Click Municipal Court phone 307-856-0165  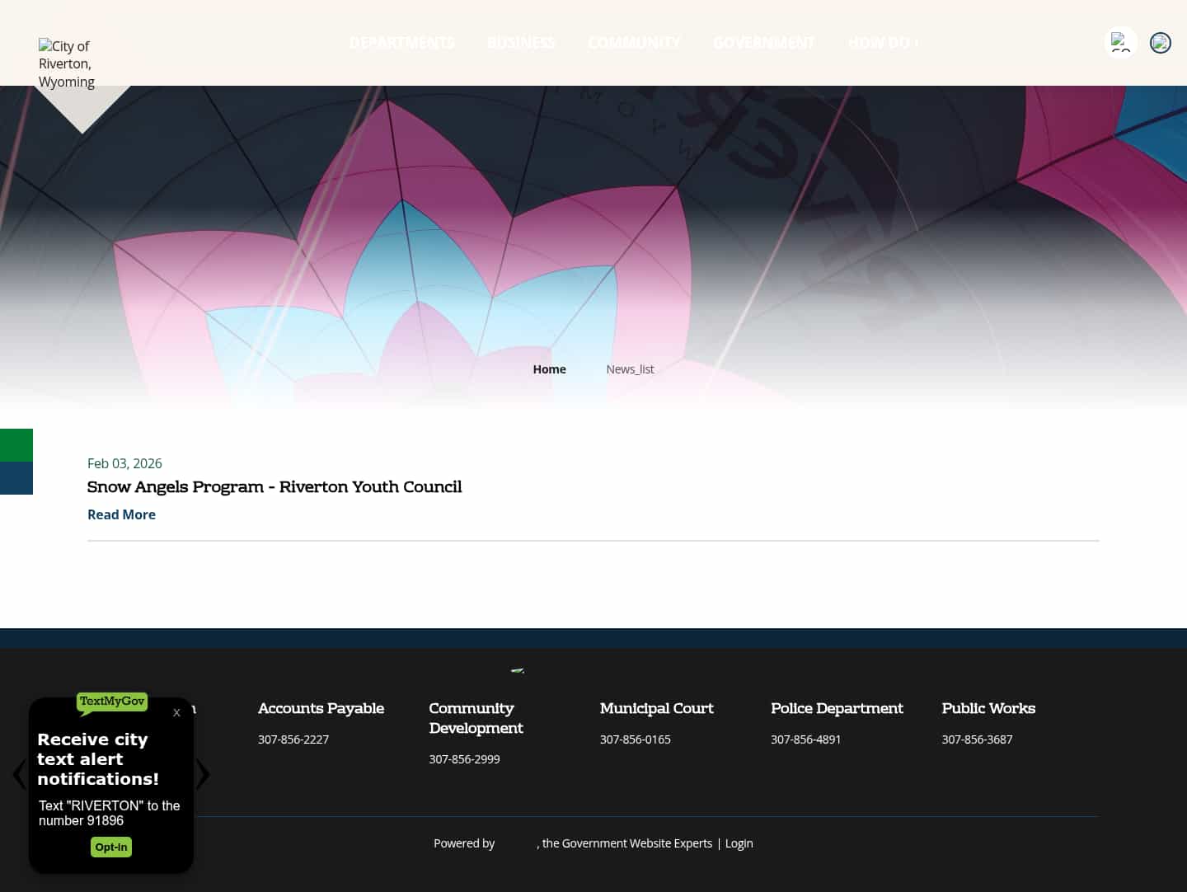click(636, 739)
